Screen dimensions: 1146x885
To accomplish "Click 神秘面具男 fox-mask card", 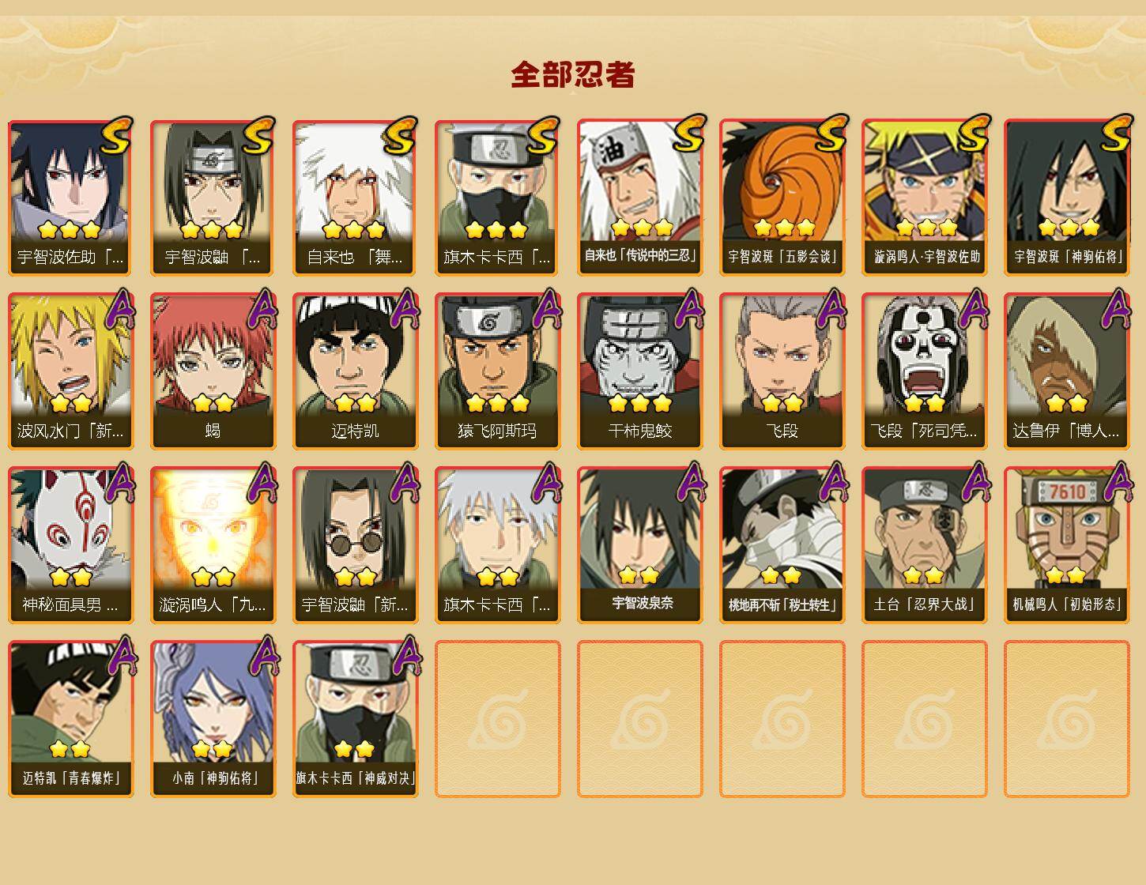I will (x=71, y=544).
